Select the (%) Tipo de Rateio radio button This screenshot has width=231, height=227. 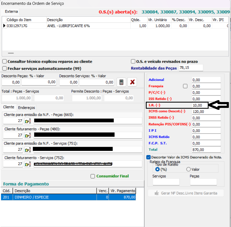click(158, 169)
